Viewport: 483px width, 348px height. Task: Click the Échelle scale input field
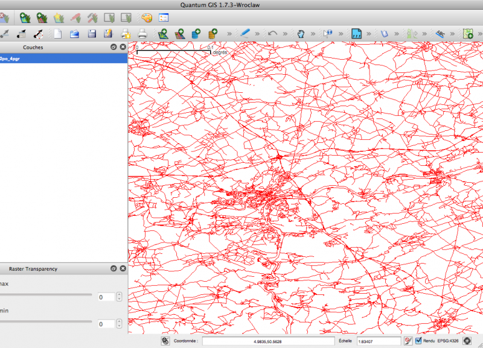379,341
